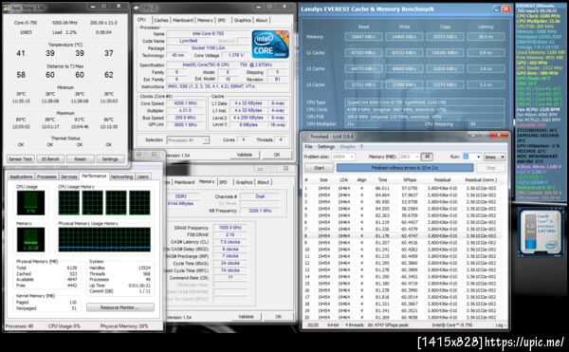Screen dimensions: 569x352
Task: Open Processor #1 selection dropdown in CPU-Z
Action: point(188,140)
